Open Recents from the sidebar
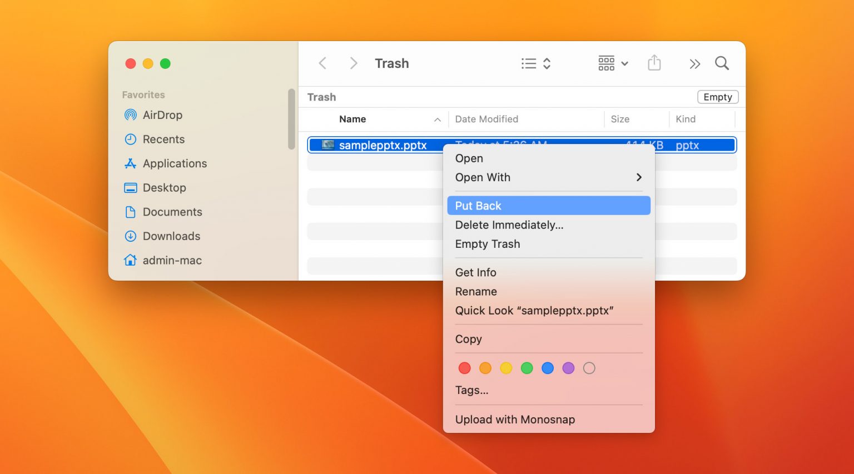 click(x=163, y=139)
